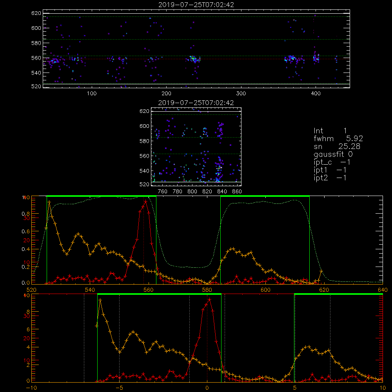Click the 'gaussfit 0' readout
Screen dimensions: 392x392
[x=333, y=154]
